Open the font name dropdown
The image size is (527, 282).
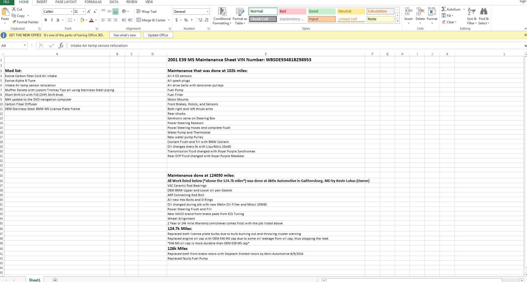[x=71, y=11]
